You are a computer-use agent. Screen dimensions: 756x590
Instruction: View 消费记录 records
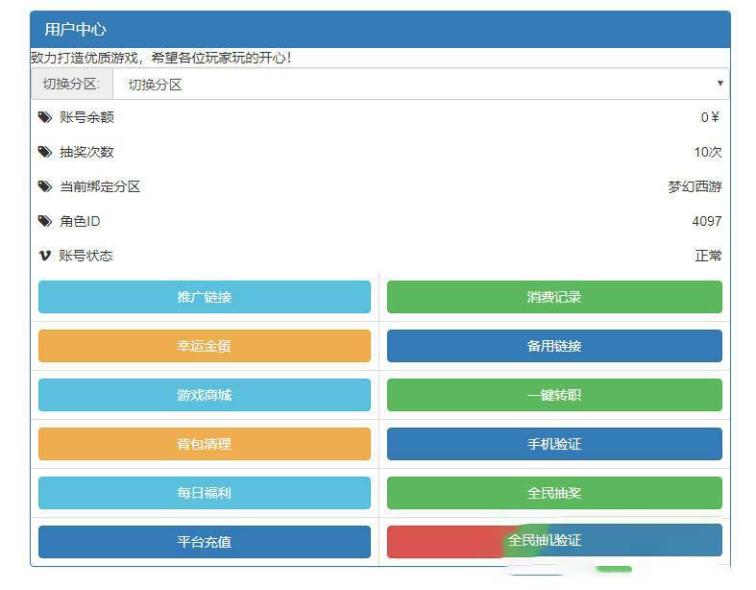(554, 297)
